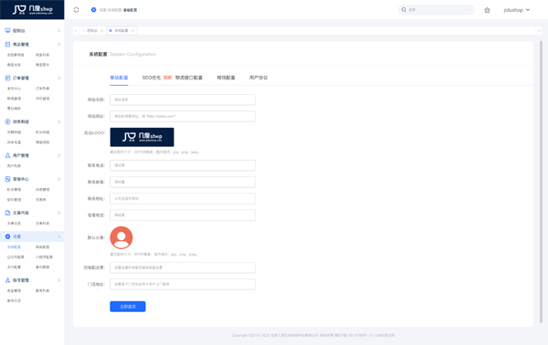Click the 用户管理 person icon
This screenshot has width=548, height=345.
pyautogui.click(x=7, y=155)
